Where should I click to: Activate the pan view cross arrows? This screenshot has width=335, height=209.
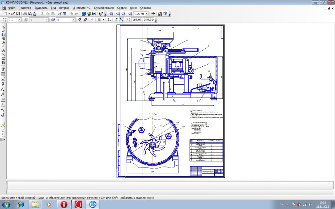click(x=153, y=14)
